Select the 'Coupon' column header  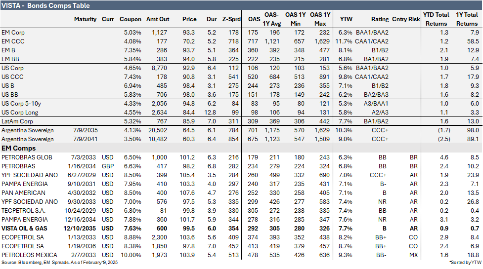click(131, 19)
